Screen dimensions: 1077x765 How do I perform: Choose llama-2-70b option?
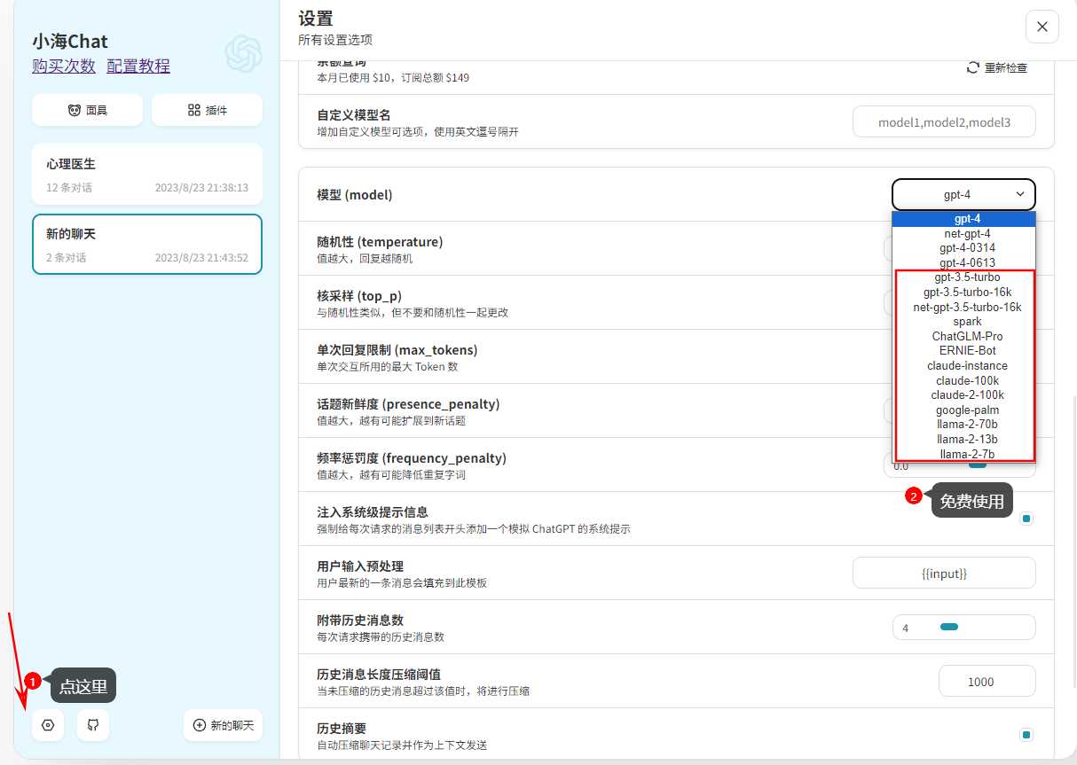(963, 425)
